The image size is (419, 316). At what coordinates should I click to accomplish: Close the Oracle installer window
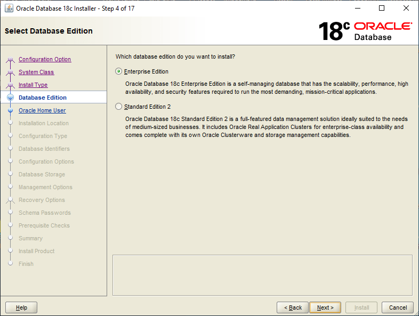[x=406, y=9]
